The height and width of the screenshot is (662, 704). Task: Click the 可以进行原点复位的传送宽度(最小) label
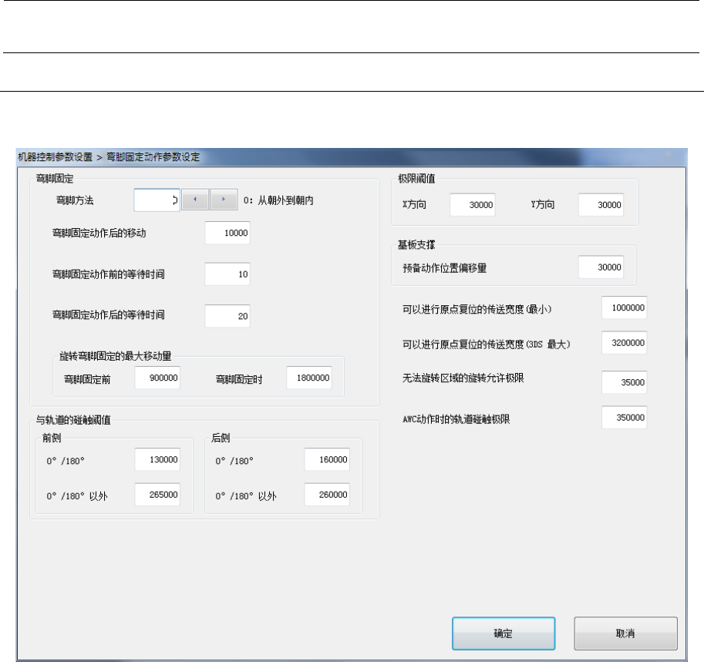click(x=477, y=309)
